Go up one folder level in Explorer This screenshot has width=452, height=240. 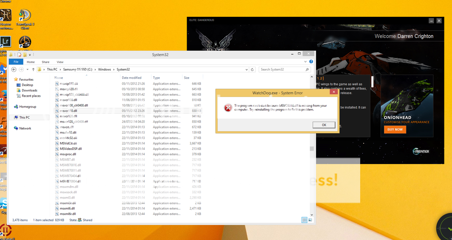click(33, 69)
